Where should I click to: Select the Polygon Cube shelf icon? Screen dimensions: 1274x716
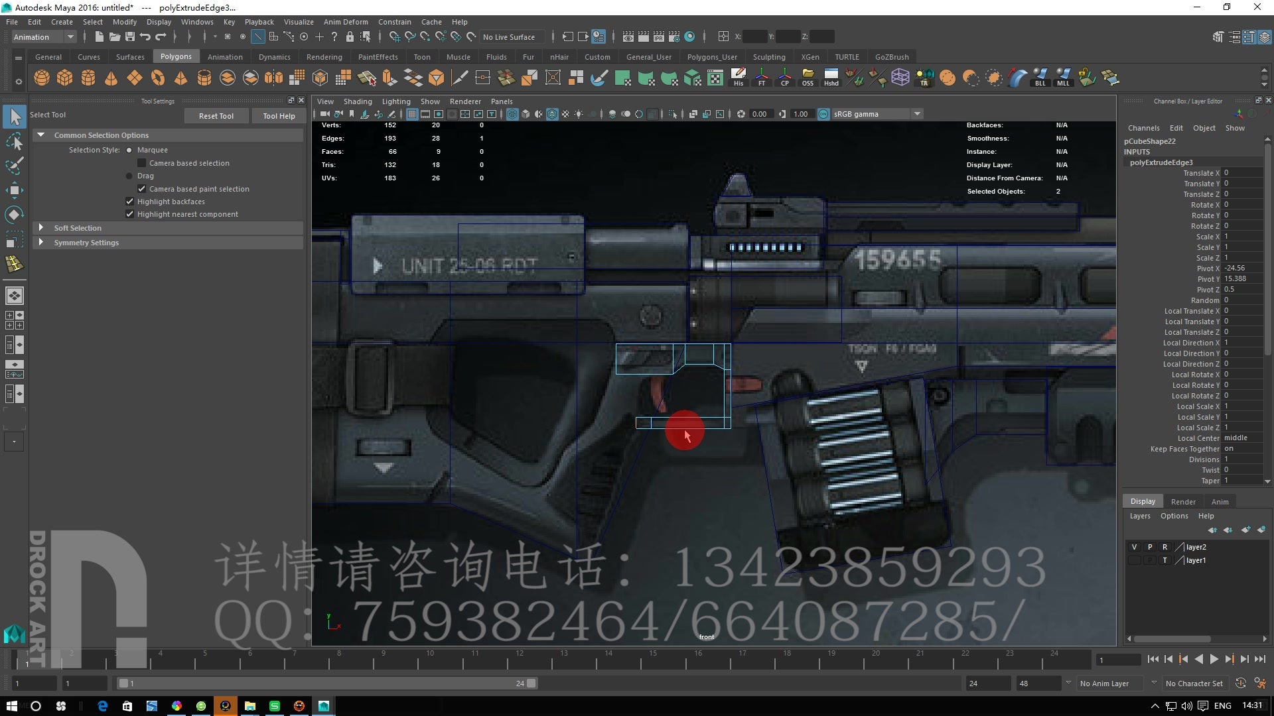click(64, 78)
